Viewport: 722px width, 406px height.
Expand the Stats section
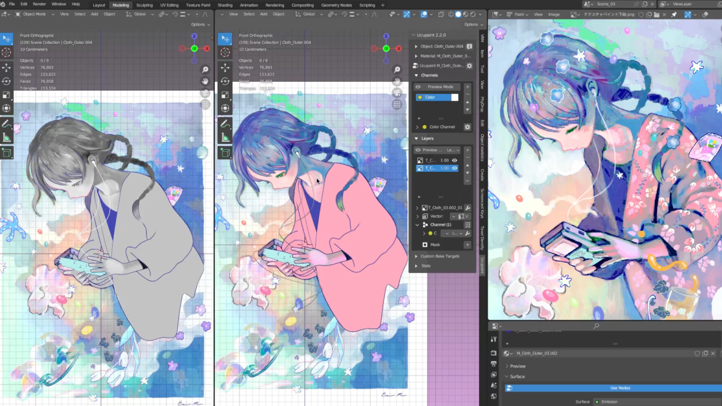point(416,266)
